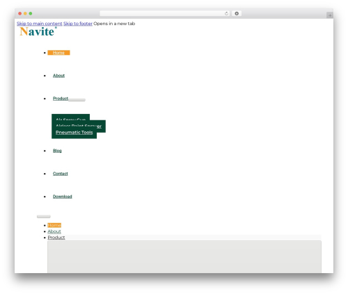Expand Product submenu toggle button
The height and width of the screenshot is (294, 348).
(x=77, y=100)
